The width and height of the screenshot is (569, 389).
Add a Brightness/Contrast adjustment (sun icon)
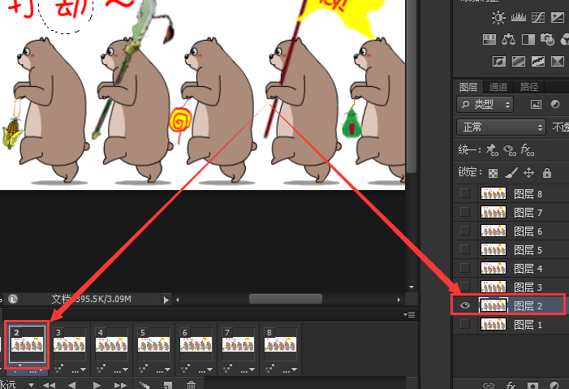pos(498,17)
